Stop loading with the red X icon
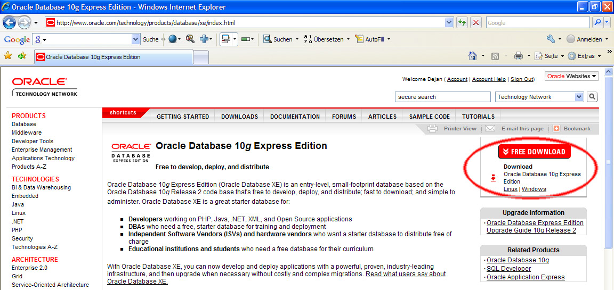Image resolution: width=614 pixels, height=290 pixels. point(476,23)
